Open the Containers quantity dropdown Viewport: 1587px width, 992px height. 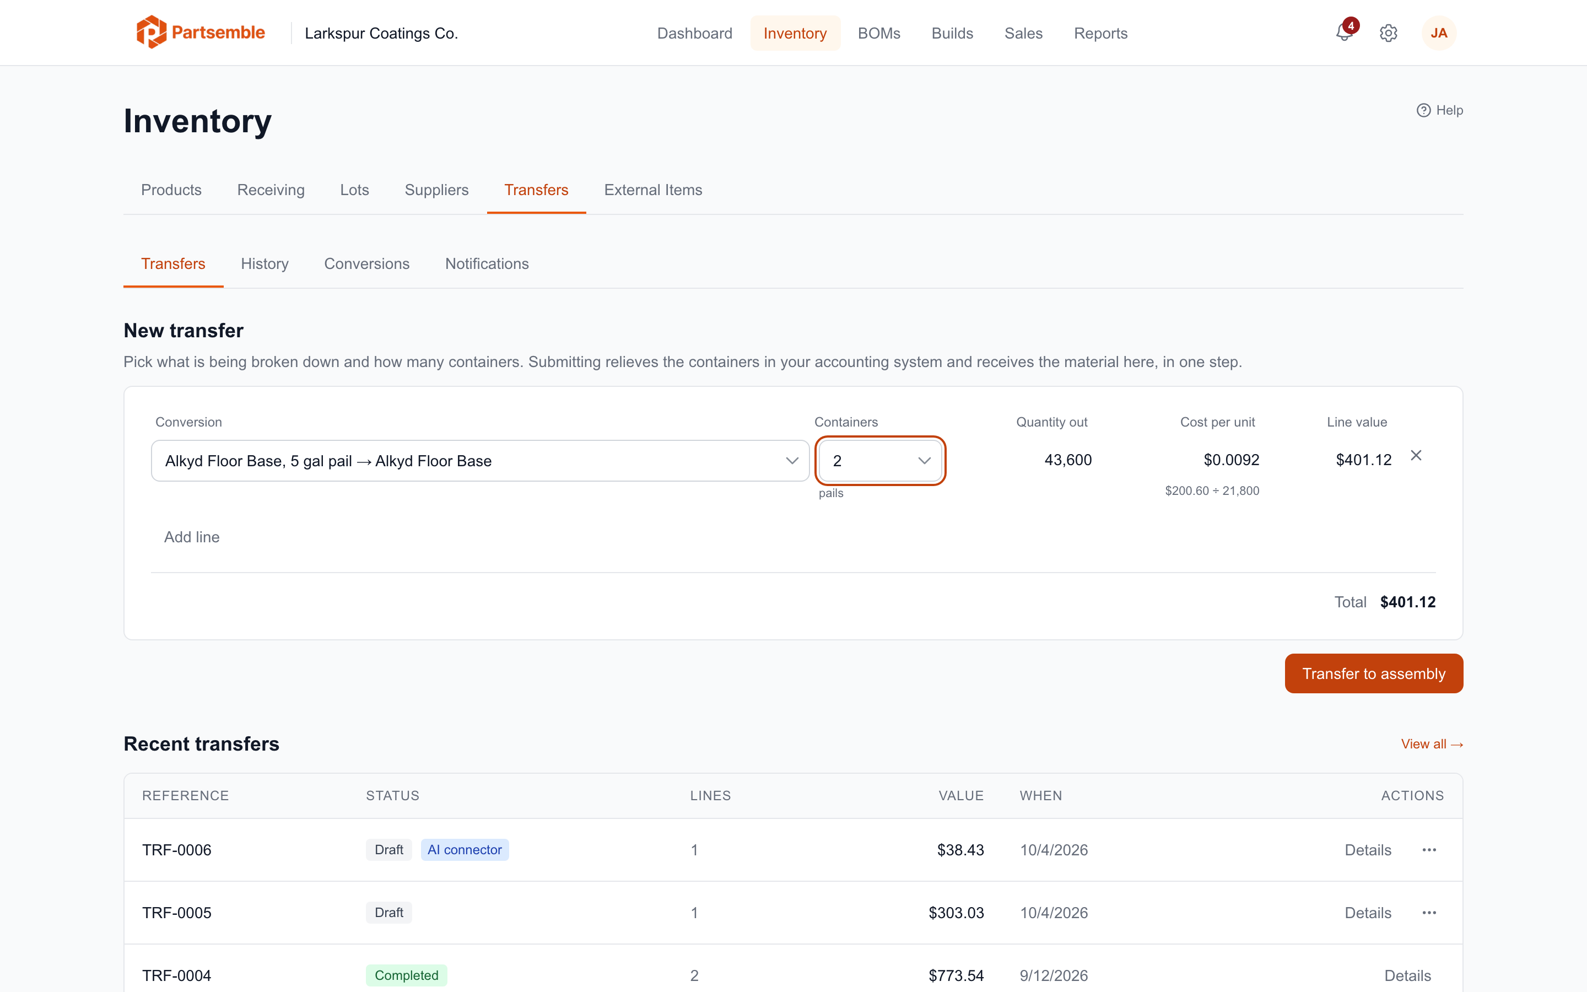(x=880, y=461)
